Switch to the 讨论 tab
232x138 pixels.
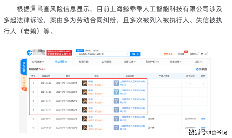click(x=198, y=62)
